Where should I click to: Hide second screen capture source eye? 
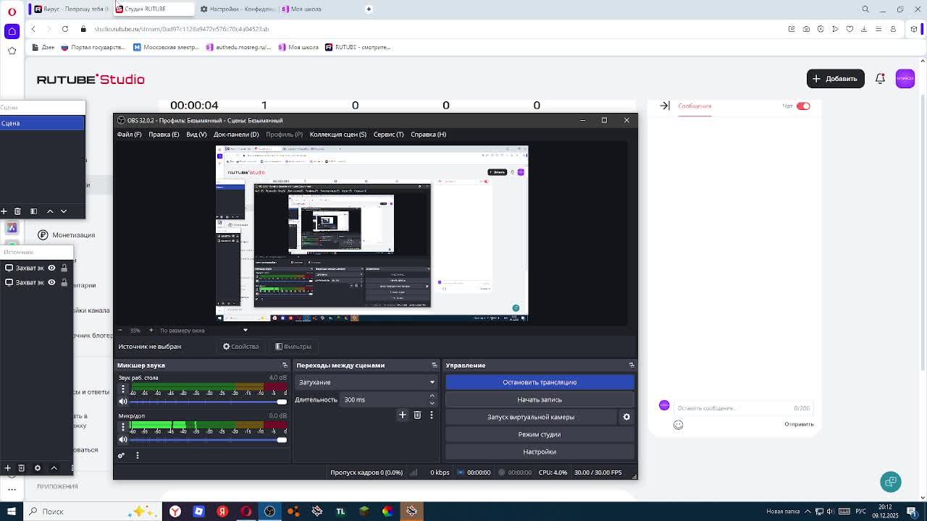coord(51,282)
